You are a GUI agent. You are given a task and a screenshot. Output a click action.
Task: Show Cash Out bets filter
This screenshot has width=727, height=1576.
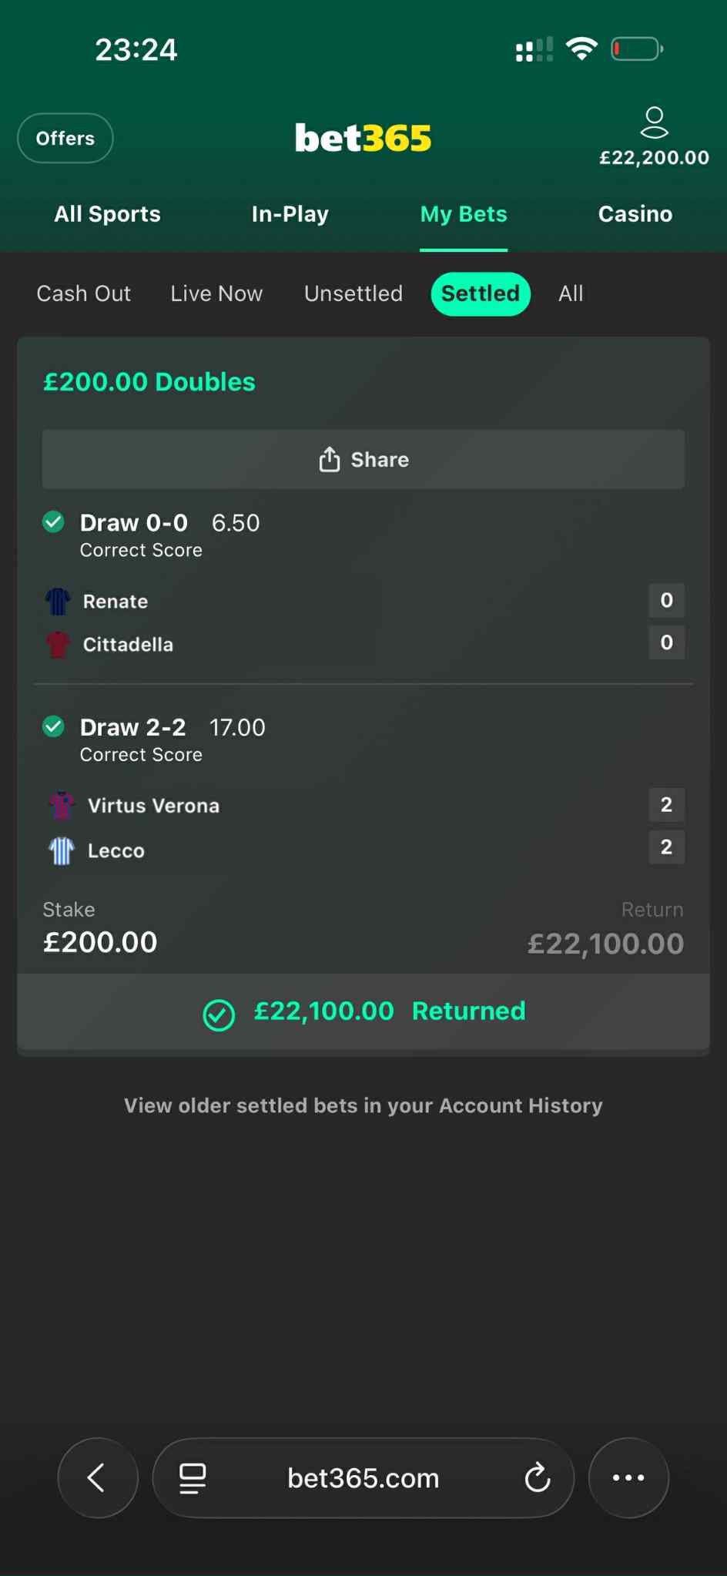pos(84,293)
